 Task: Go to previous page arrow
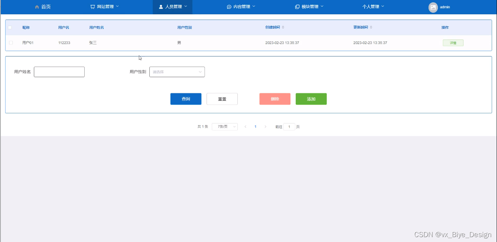click(245, 127)
